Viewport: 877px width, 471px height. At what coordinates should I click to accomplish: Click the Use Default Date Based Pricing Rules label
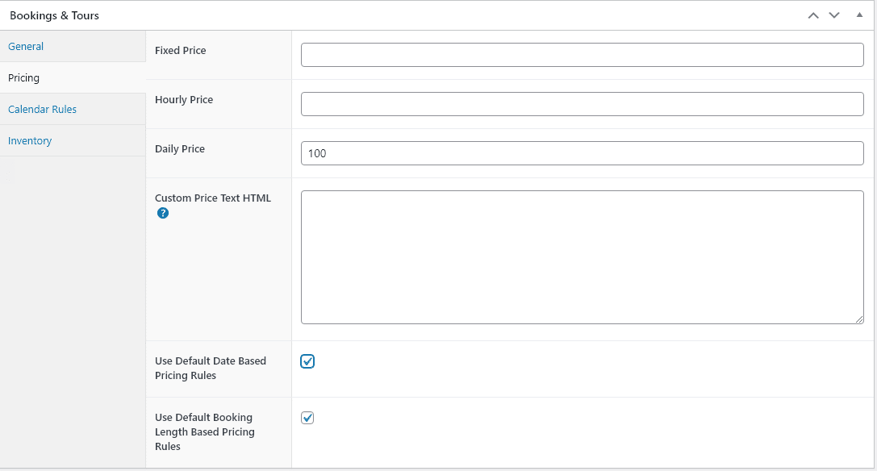(211, 368)
